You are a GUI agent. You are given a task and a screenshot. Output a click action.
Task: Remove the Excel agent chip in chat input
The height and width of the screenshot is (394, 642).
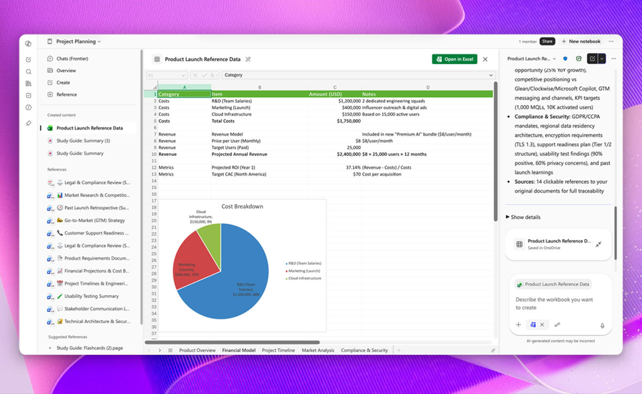[541, 324]
